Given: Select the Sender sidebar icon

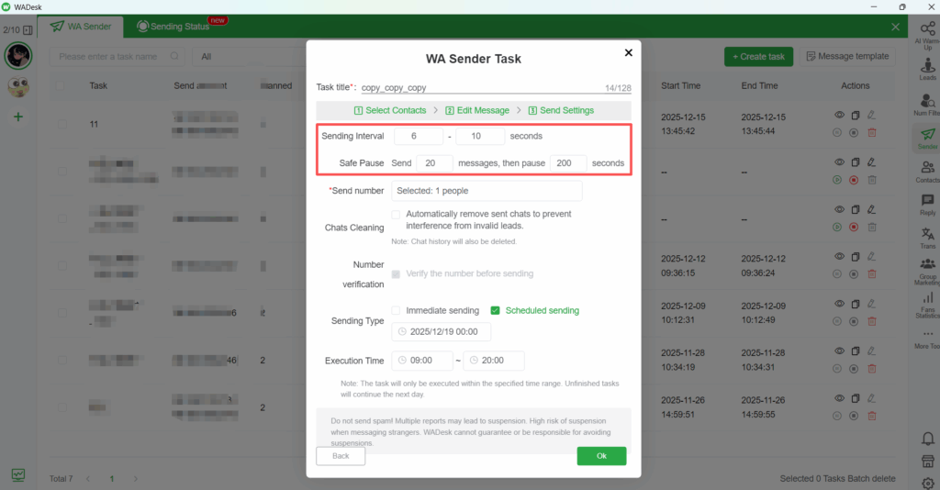Looking at the screenshot, I should coord(927,138).
